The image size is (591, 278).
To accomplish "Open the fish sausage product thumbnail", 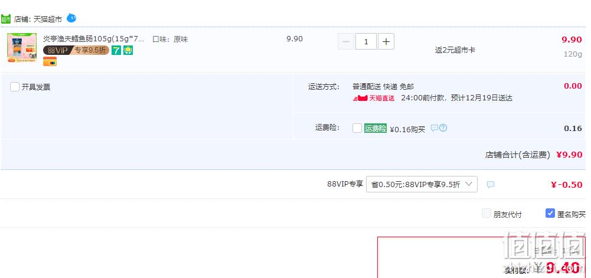I will 22,47.
